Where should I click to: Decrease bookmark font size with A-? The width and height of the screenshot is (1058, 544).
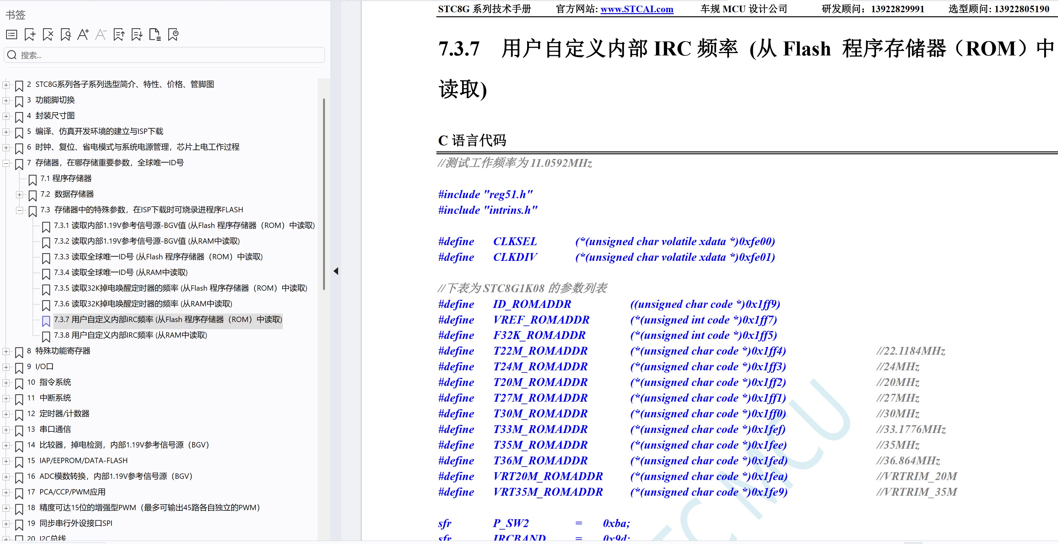(x=101, y=35)
